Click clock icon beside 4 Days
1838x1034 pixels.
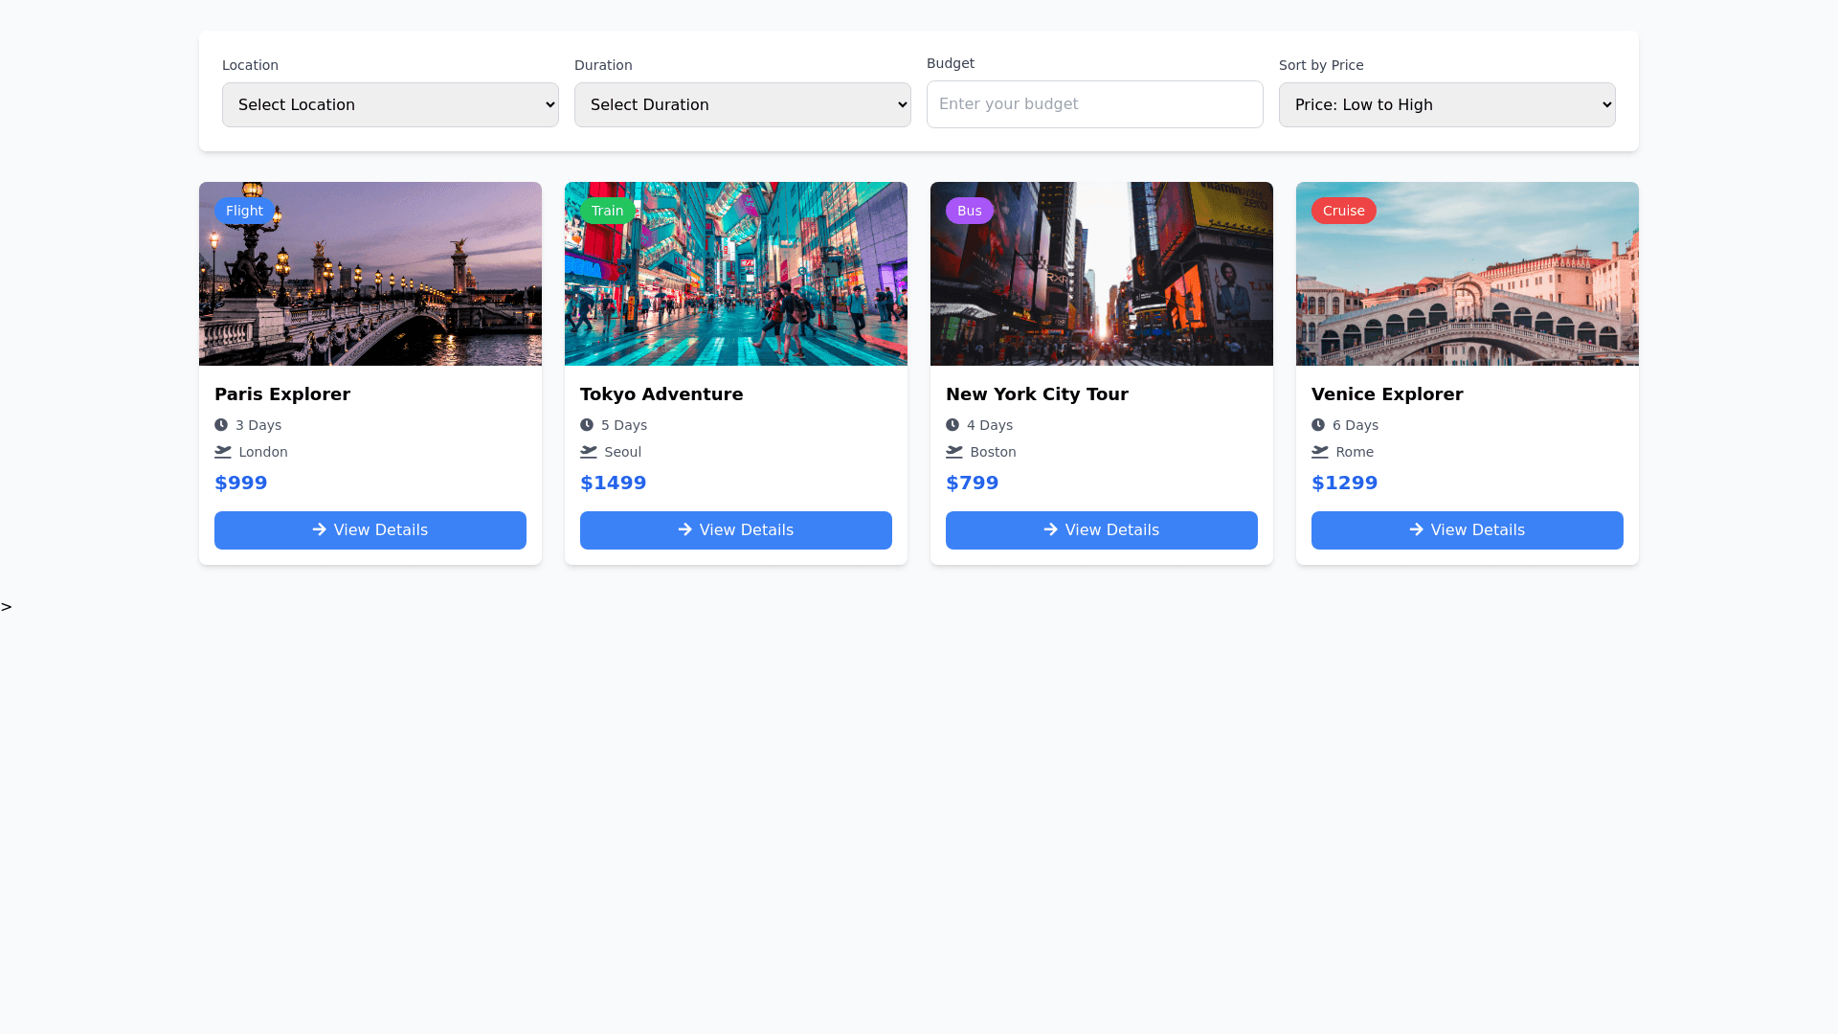tap(953, 425)
